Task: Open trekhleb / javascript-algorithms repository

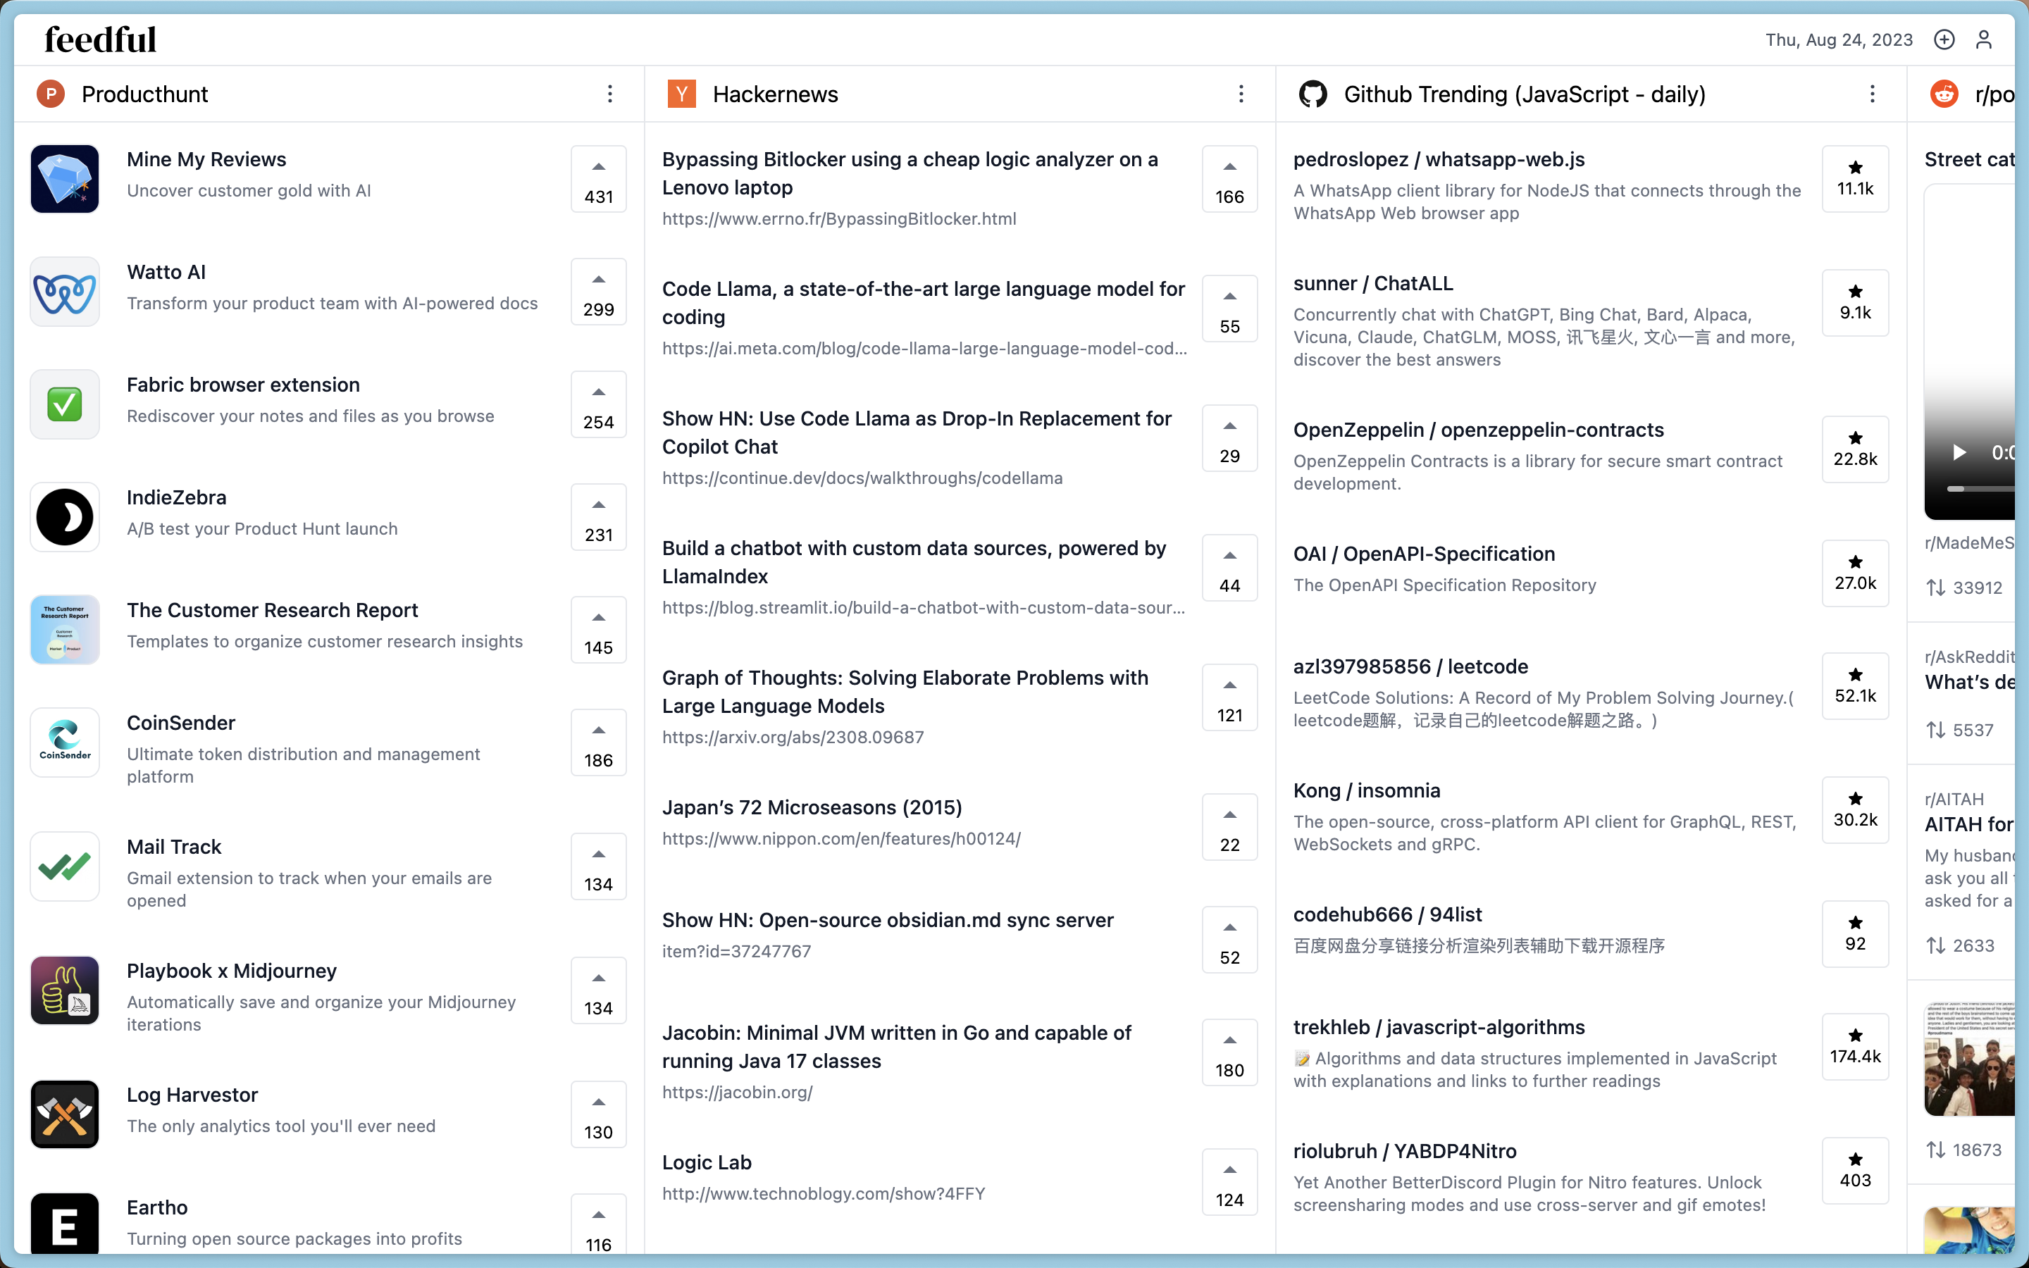Action: 1439,1027
